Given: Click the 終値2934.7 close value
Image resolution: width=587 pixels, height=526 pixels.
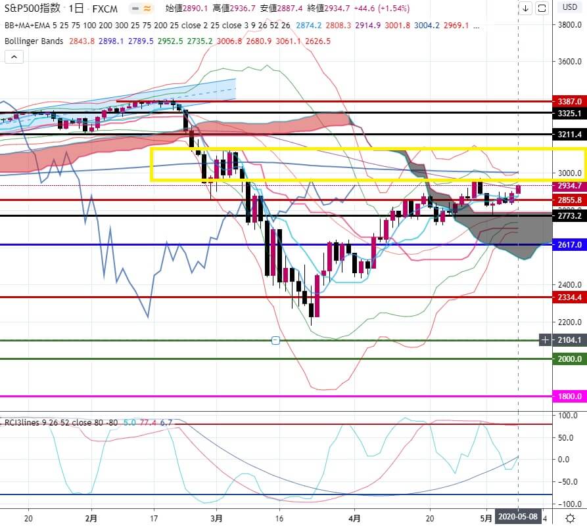Looking at the screenshot, I should click(328, 9).
